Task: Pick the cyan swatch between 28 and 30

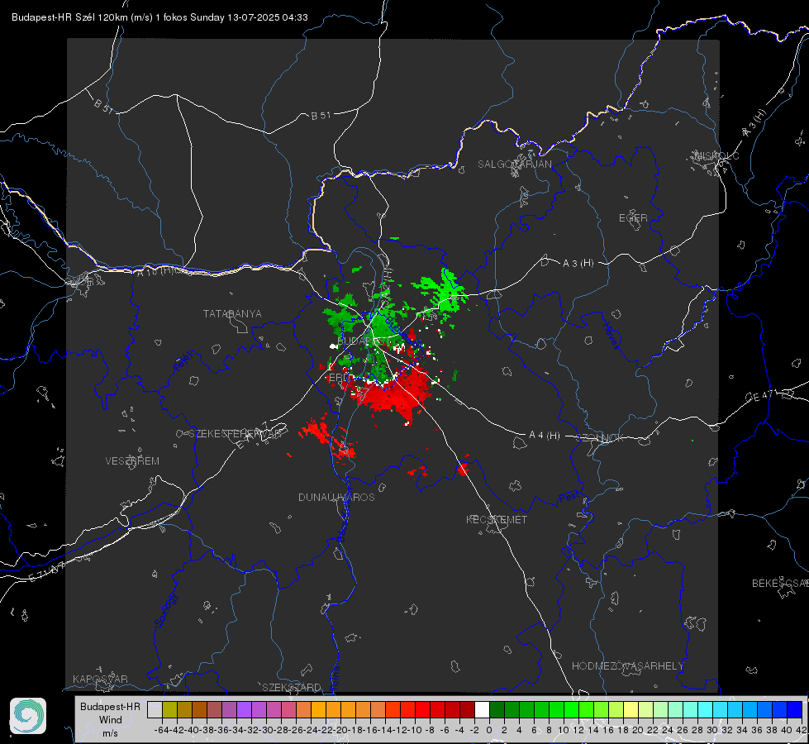Action: [x=706, y=709]
